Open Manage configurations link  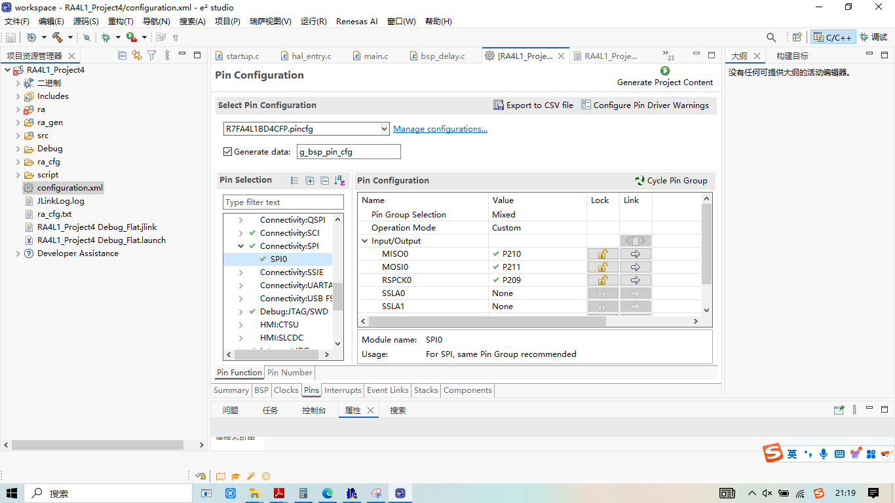point(440,129)
